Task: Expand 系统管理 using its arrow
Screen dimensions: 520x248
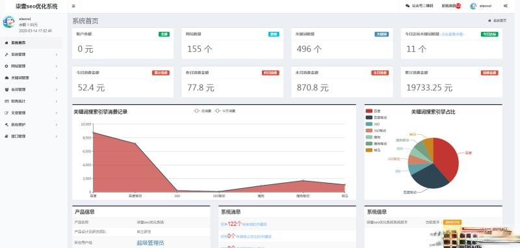Action: pyautogui.click(x=57, y=55)
